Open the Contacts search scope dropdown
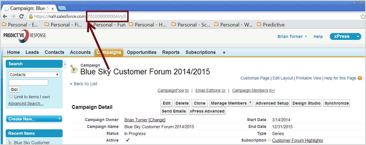The height and width of the screenshot is (145, 366). tap(34, 75)
